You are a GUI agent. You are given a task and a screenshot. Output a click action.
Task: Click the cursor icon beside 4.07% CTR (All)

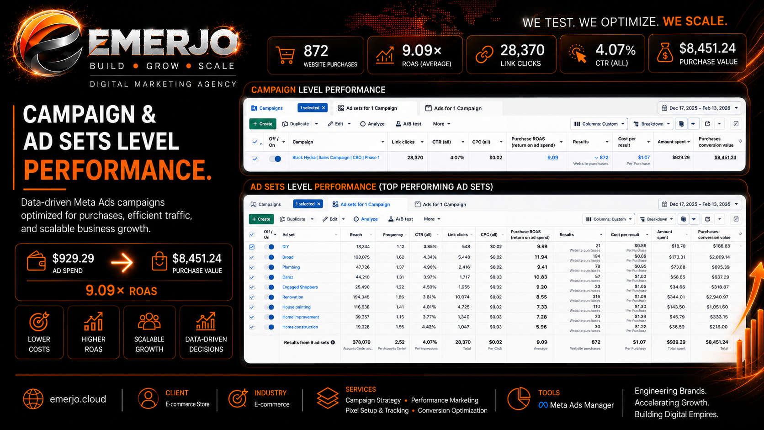coord(578,54)
